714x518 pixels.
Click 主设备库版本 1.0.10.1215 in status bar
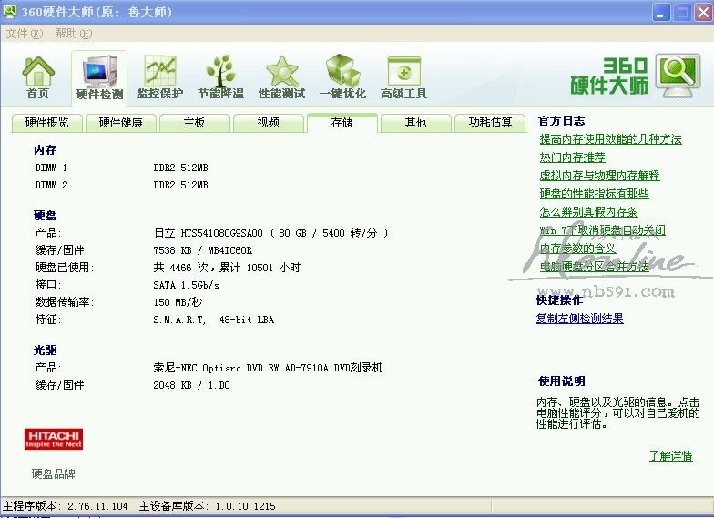coord(208,506)
